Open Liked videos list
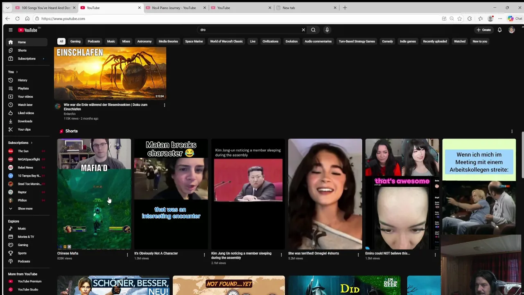This screenshot has width=524, height=295. pyautogui.click(x=27, y=113)
